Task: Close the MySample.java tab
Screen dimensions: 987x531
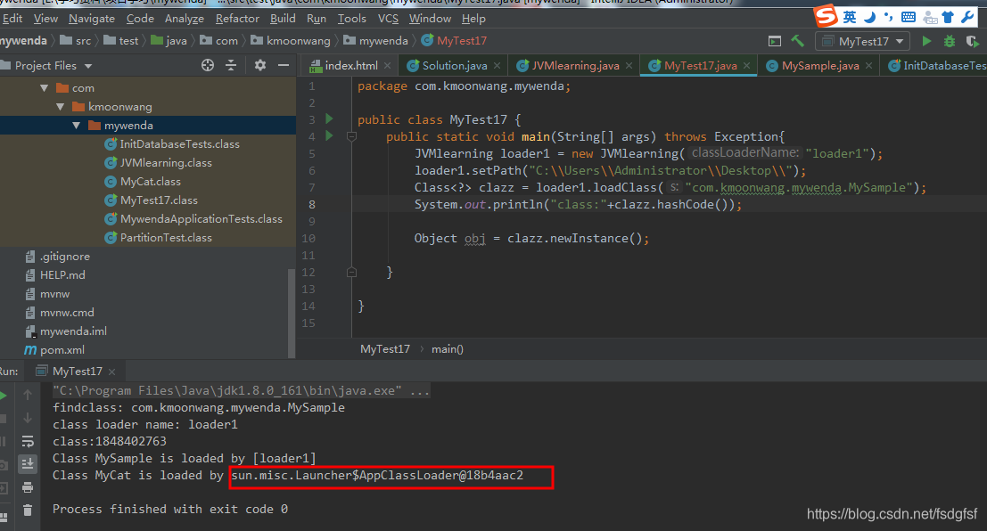Action: 868,65
